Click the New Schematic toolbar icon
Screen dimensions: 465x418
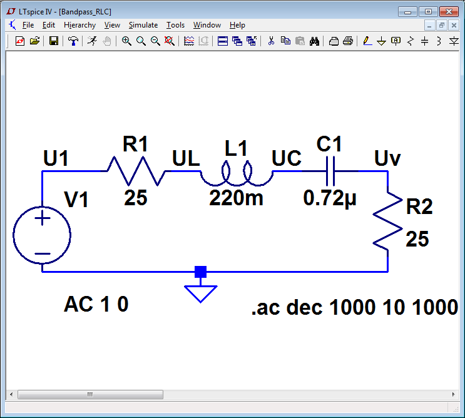tap(19, 41)
